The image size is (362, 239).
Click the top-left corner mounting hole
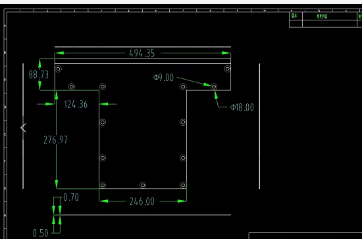(58, 69)
